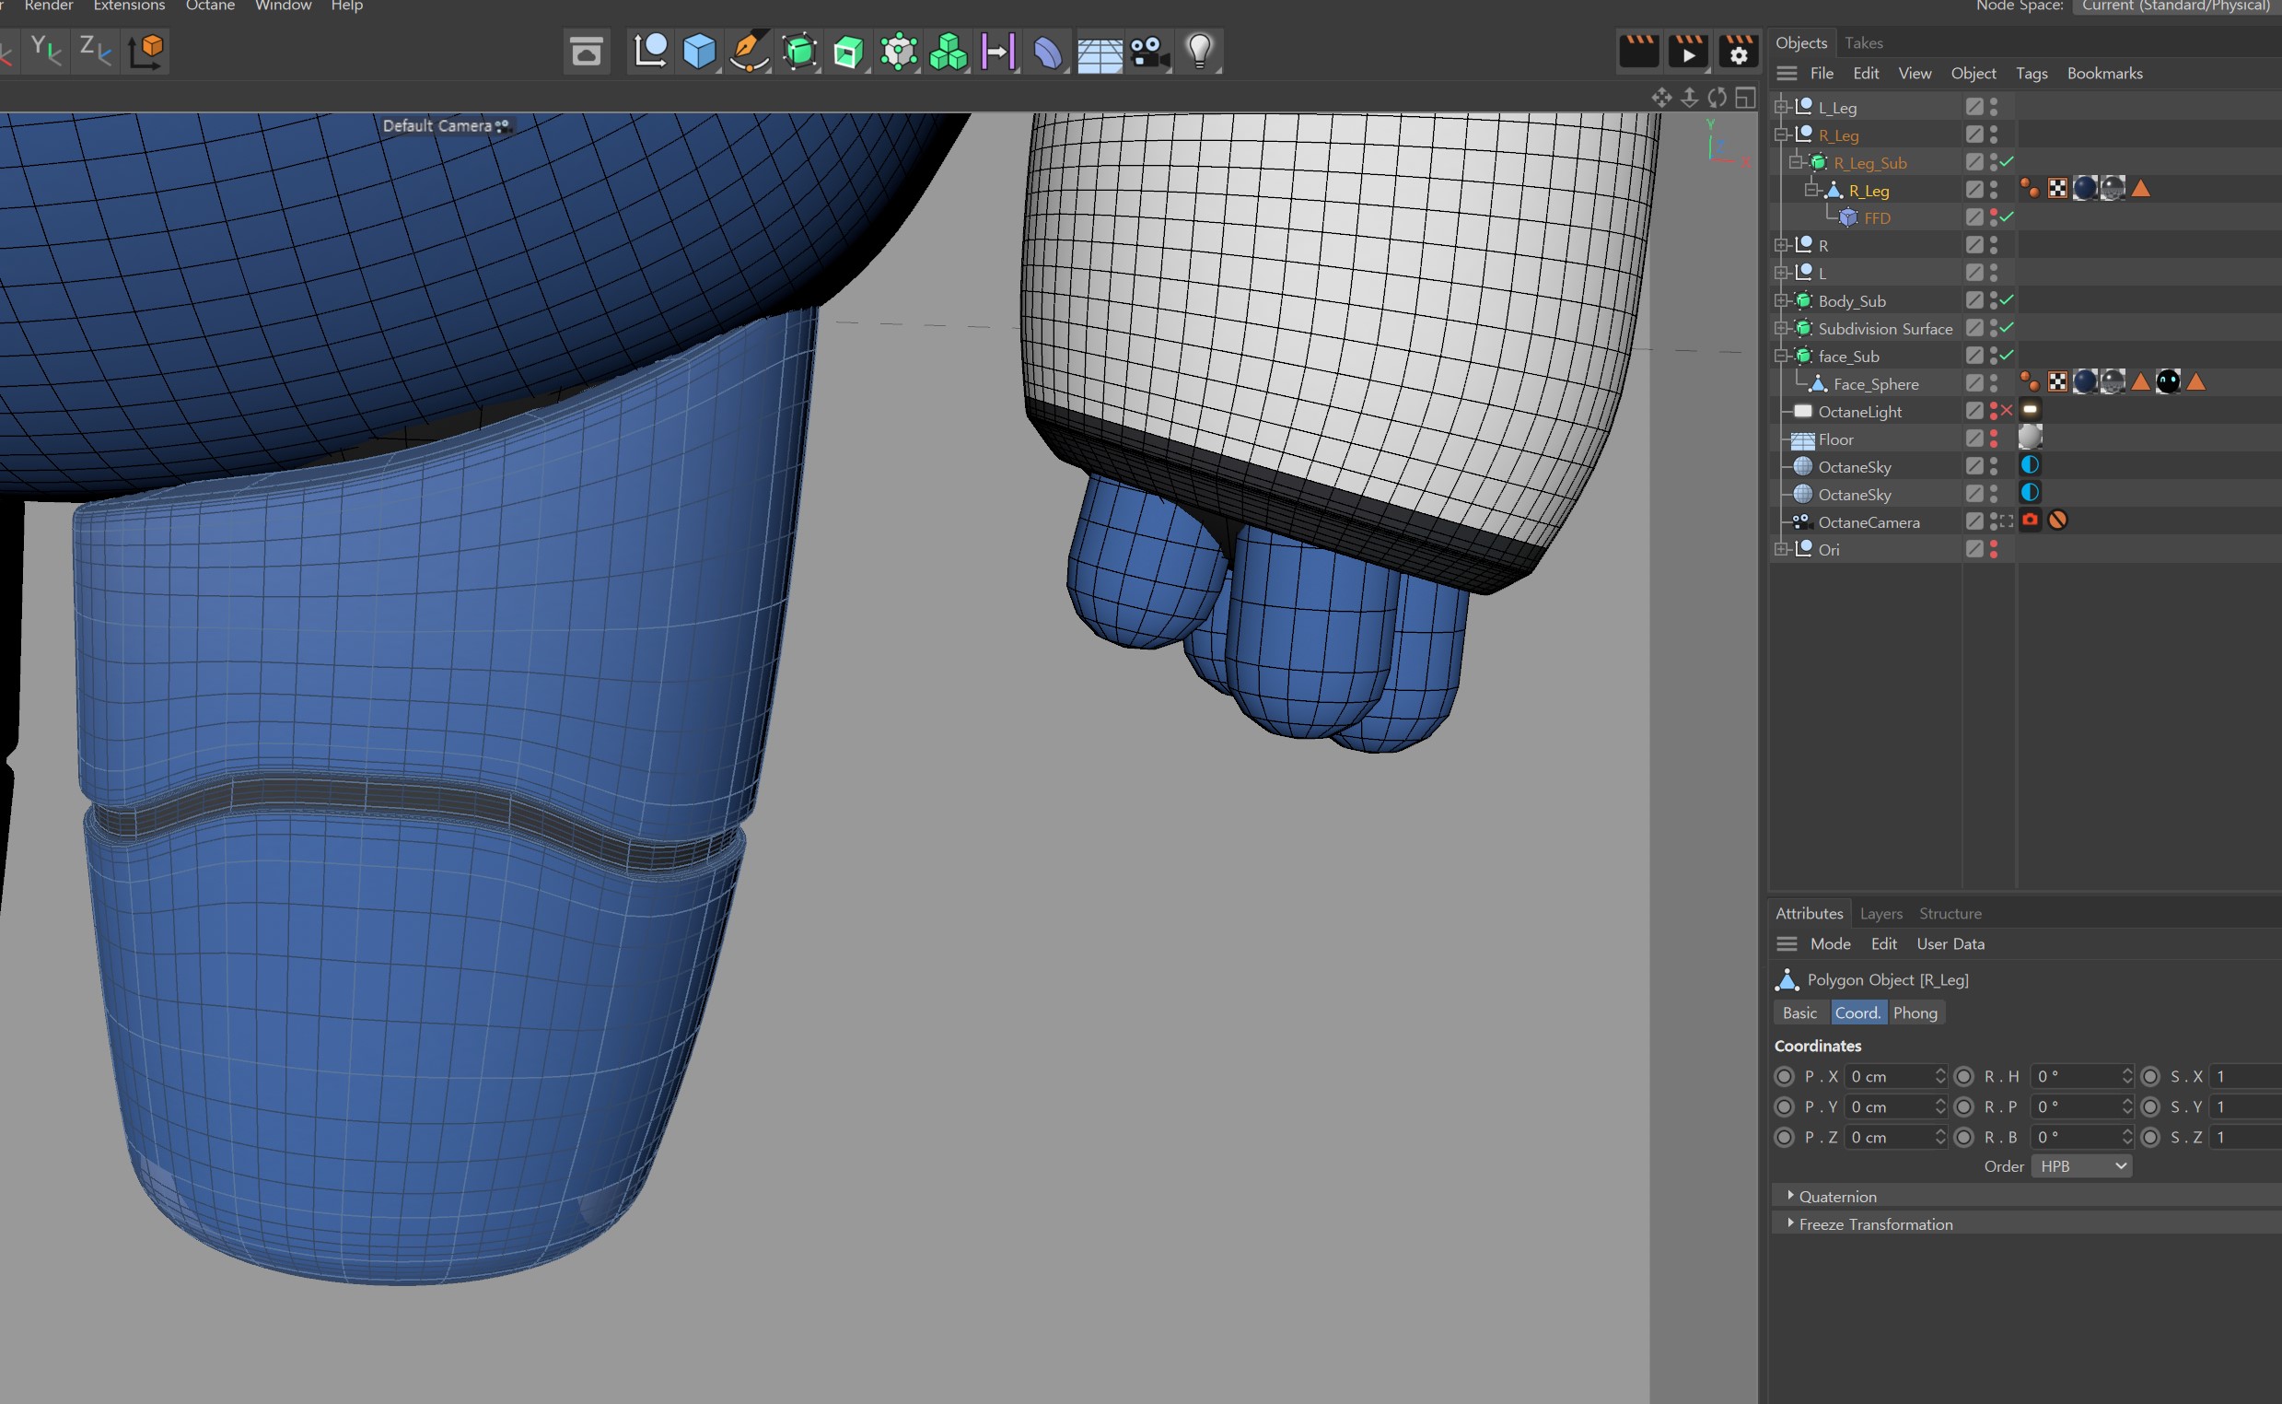Click the Basic tab in attributes

click(x=1798, y=1012)
